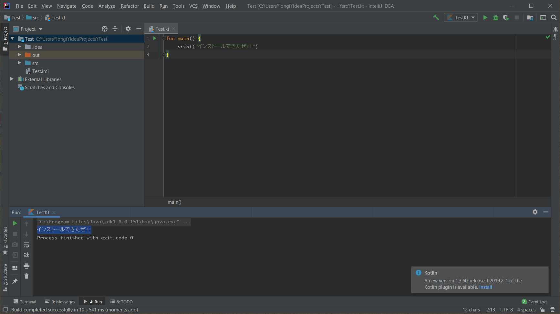The width and height of the screenshot is (560, 314).
Task: Dump threads using the camera icon
Action: tap(15, 244)
